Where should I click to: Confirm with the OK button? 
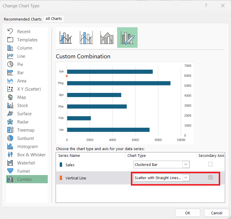coord(188,213)
